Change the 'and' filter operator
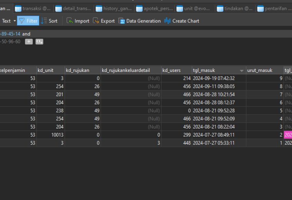Image resolution: width=292 pixels, height=200 pixels. 26,34
